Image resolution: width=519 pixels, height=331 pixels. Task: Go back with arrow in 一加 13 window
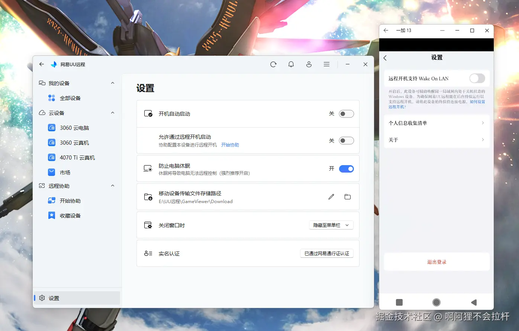386,30
